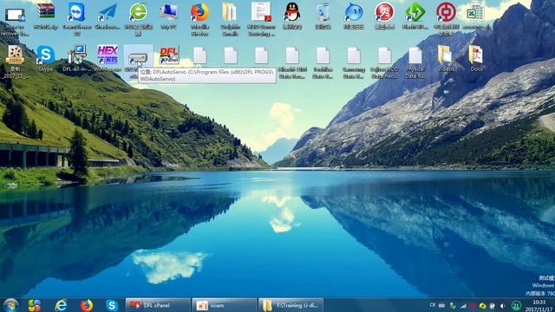
Task: Launch Firefox from the taskbar
Action: [x=86, y=305]
